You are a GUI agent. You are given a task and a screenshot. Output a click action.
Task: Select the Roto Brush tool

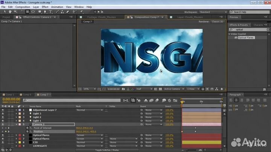(x=75, y=12)
